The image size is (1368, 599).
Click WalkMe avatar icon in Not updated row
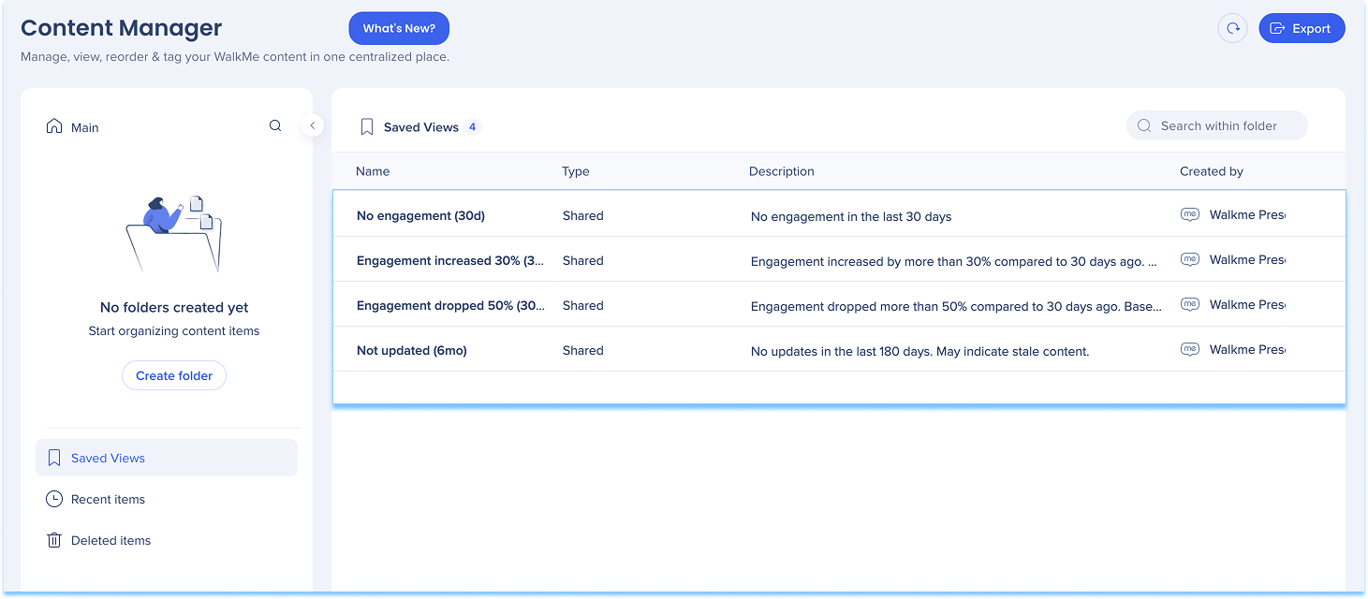[1189, 349]
